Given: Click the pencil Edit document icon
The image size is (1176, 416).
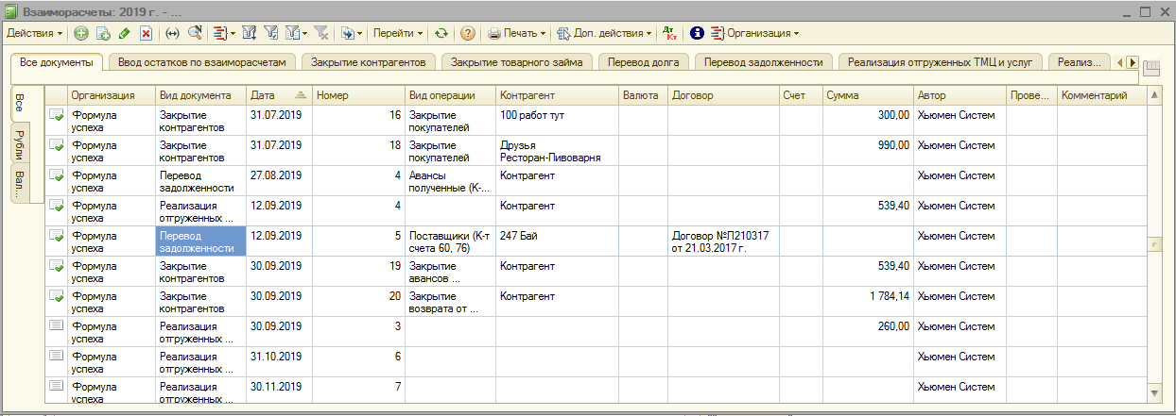Looking at the screenshot, I should point(125,33).
